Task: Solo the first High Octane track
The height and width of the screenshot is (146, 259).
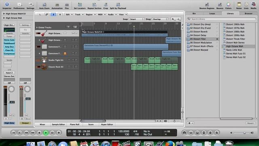Action: click(76, 33)
